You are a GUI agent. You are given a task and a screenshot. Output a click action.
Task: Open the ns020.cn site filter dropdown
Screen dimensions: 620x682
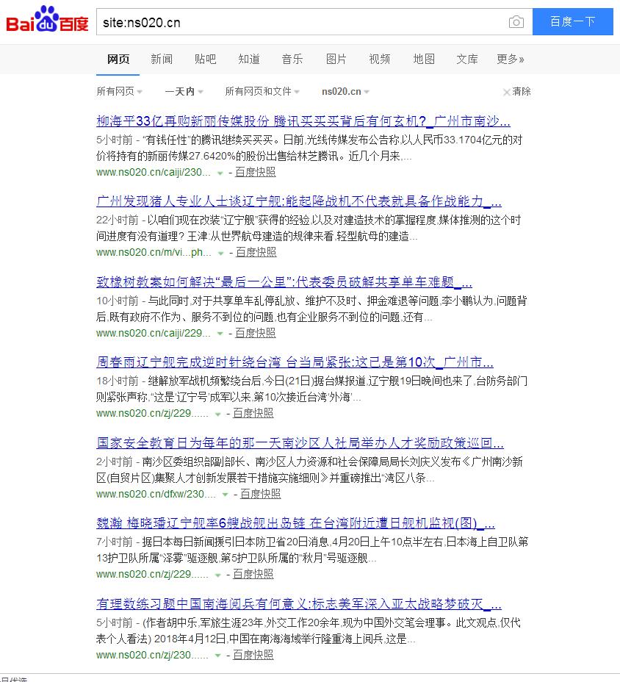point(345,91)
